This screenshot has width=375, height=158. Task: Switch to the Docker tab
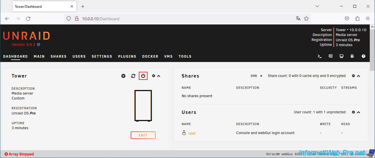(x=150, y=57)
